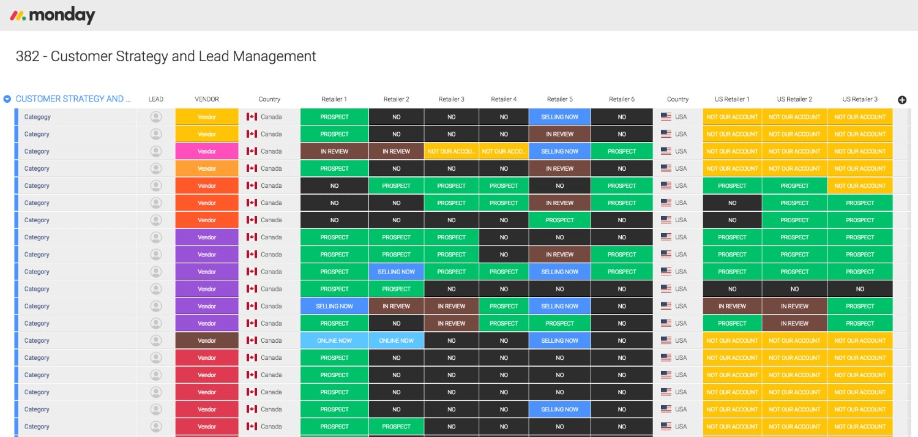Click the lead avatar in the pink Vendor row
Image resolution: width=918 pixels, height=437 pixels.
click(156, 151)
